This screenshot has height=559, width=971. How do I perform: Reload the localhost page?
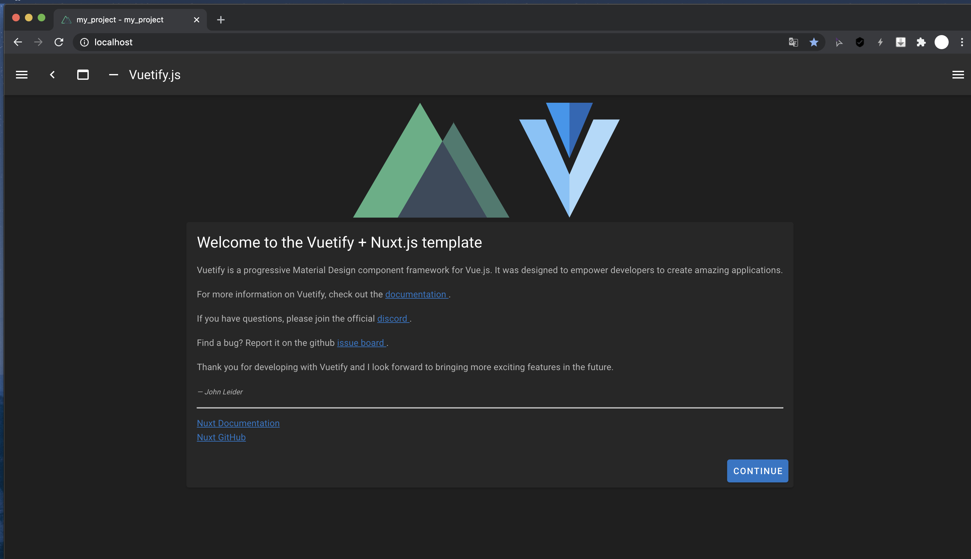click(x=59, y=42)
